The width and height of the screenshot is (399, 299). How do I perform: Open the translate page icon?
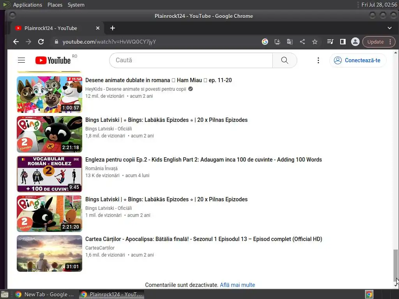click(290, 42)
